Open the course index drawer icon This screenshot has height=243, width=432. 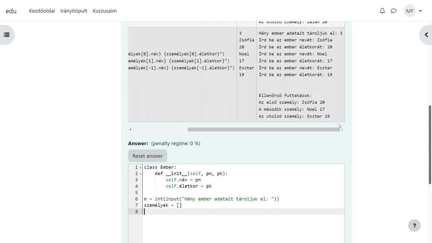pyautogui.click(x=7, y=35)
